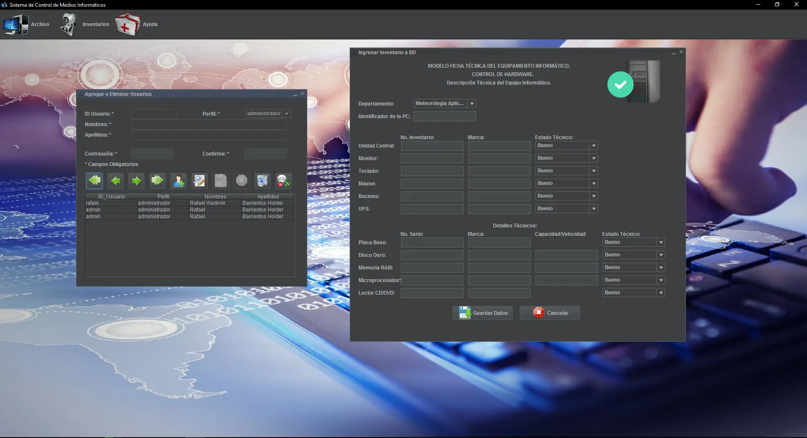Click the Monitor Marca field
This screenshot has height=438, width=807.
tap(499, 158)
